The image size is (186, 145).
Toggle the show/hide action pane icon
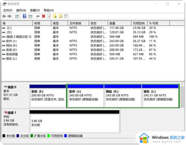[x=30, y=16]
